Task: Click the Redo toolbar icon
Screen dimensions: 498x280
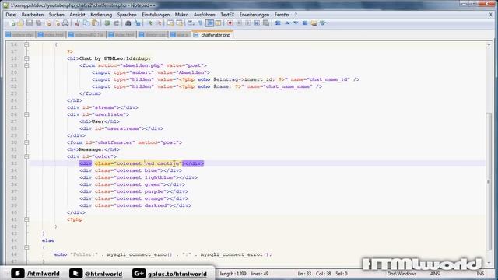Action: point(116,23)
